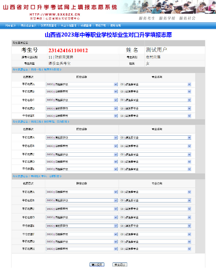Open 招生计划查询 navigation item
This screenshot has width=216, height=268.
pos(69,26)
